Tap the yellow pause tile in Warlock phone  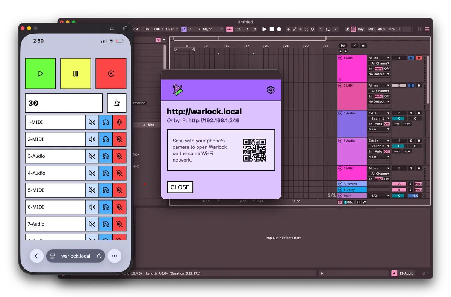[x=76, y=73]
